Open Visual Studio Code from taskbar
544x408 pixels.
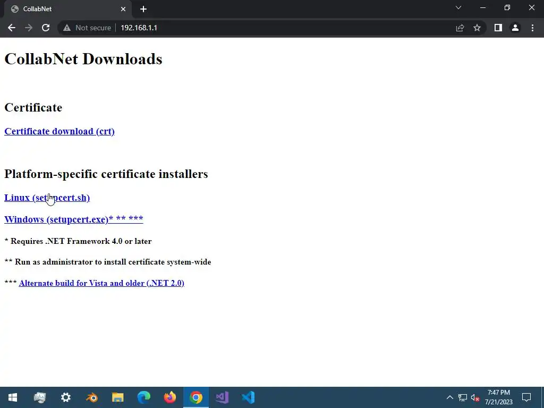click(x=248, y=397)
